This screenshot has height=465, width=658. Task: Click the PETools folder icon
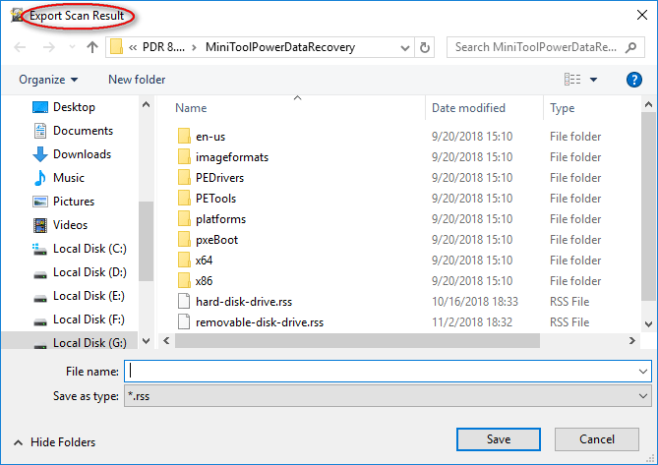(184, 198)
